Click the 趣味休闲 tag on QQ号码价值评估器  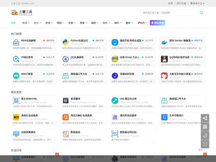point(198,57)
